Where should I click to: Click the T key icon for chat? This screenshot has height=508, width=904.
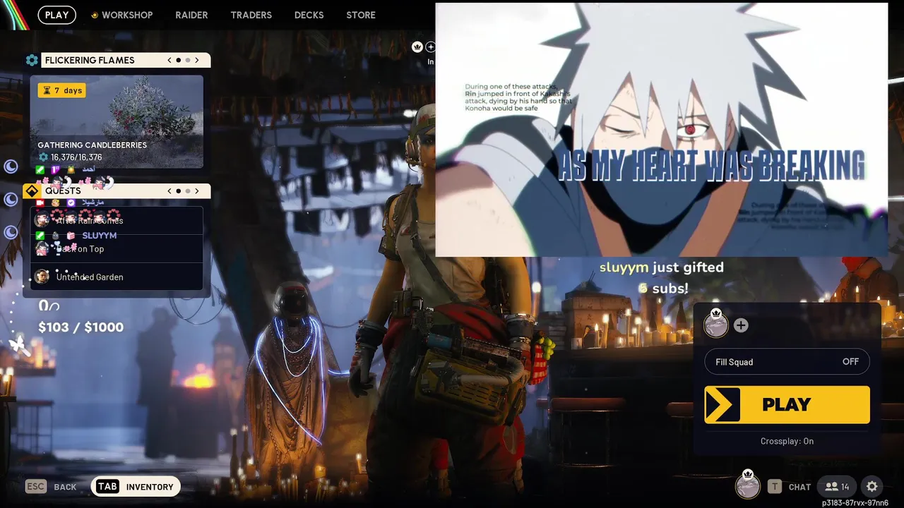(775, 486)
